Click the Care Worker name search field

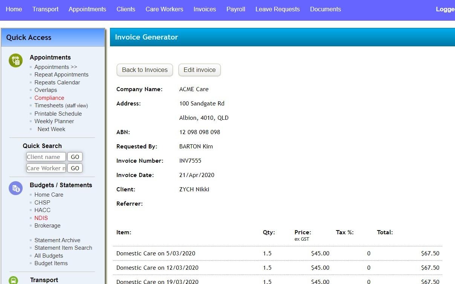(x=46, y=168)
